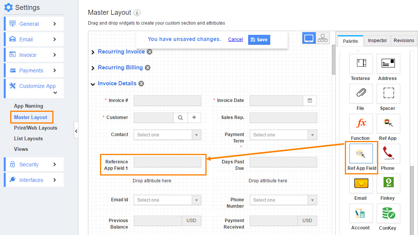The width and height of the screenshot is (418, 235).
Task: Remove the Recurring Billing section
Action: [147, 68]
